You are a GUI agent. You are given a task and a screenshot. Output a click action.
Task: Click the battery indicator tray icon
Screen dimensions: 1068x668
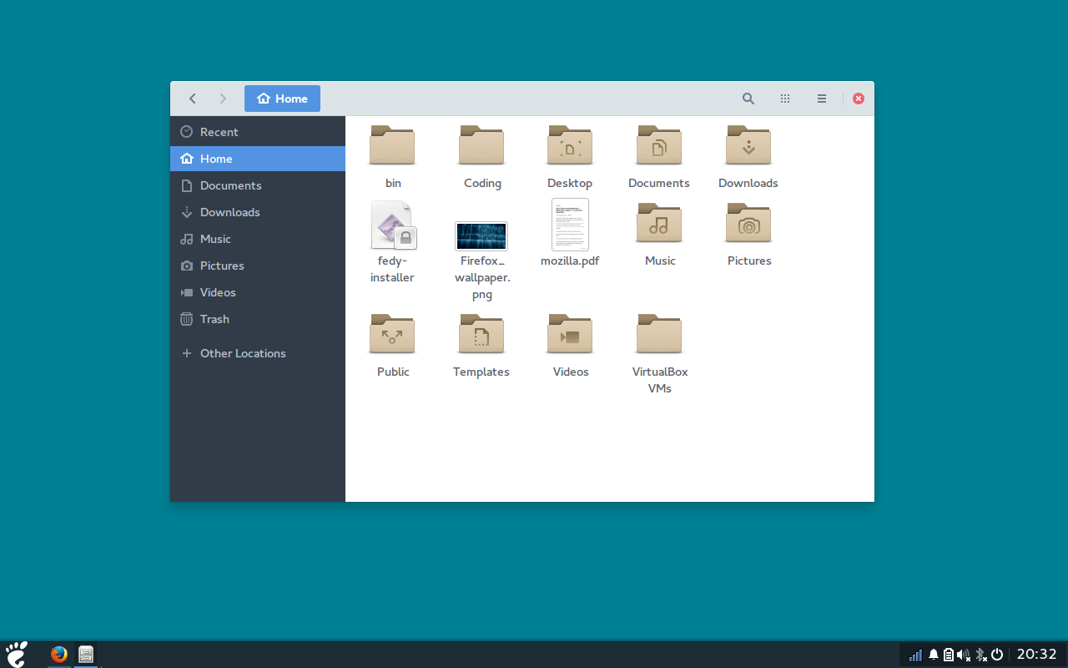949,655
